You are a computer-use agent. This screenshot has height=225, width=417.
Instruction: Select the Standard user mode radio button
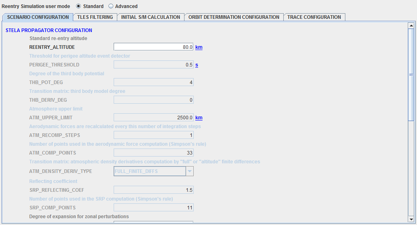tap(78, 6)
